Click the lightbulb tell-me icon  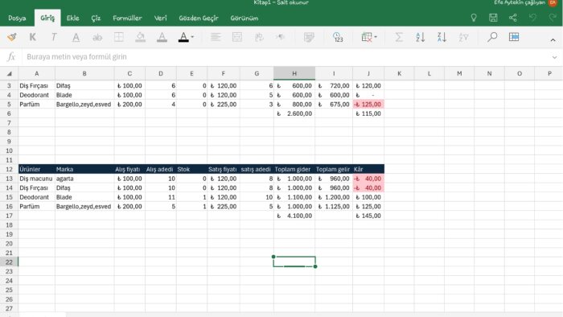tap(474, 18)
